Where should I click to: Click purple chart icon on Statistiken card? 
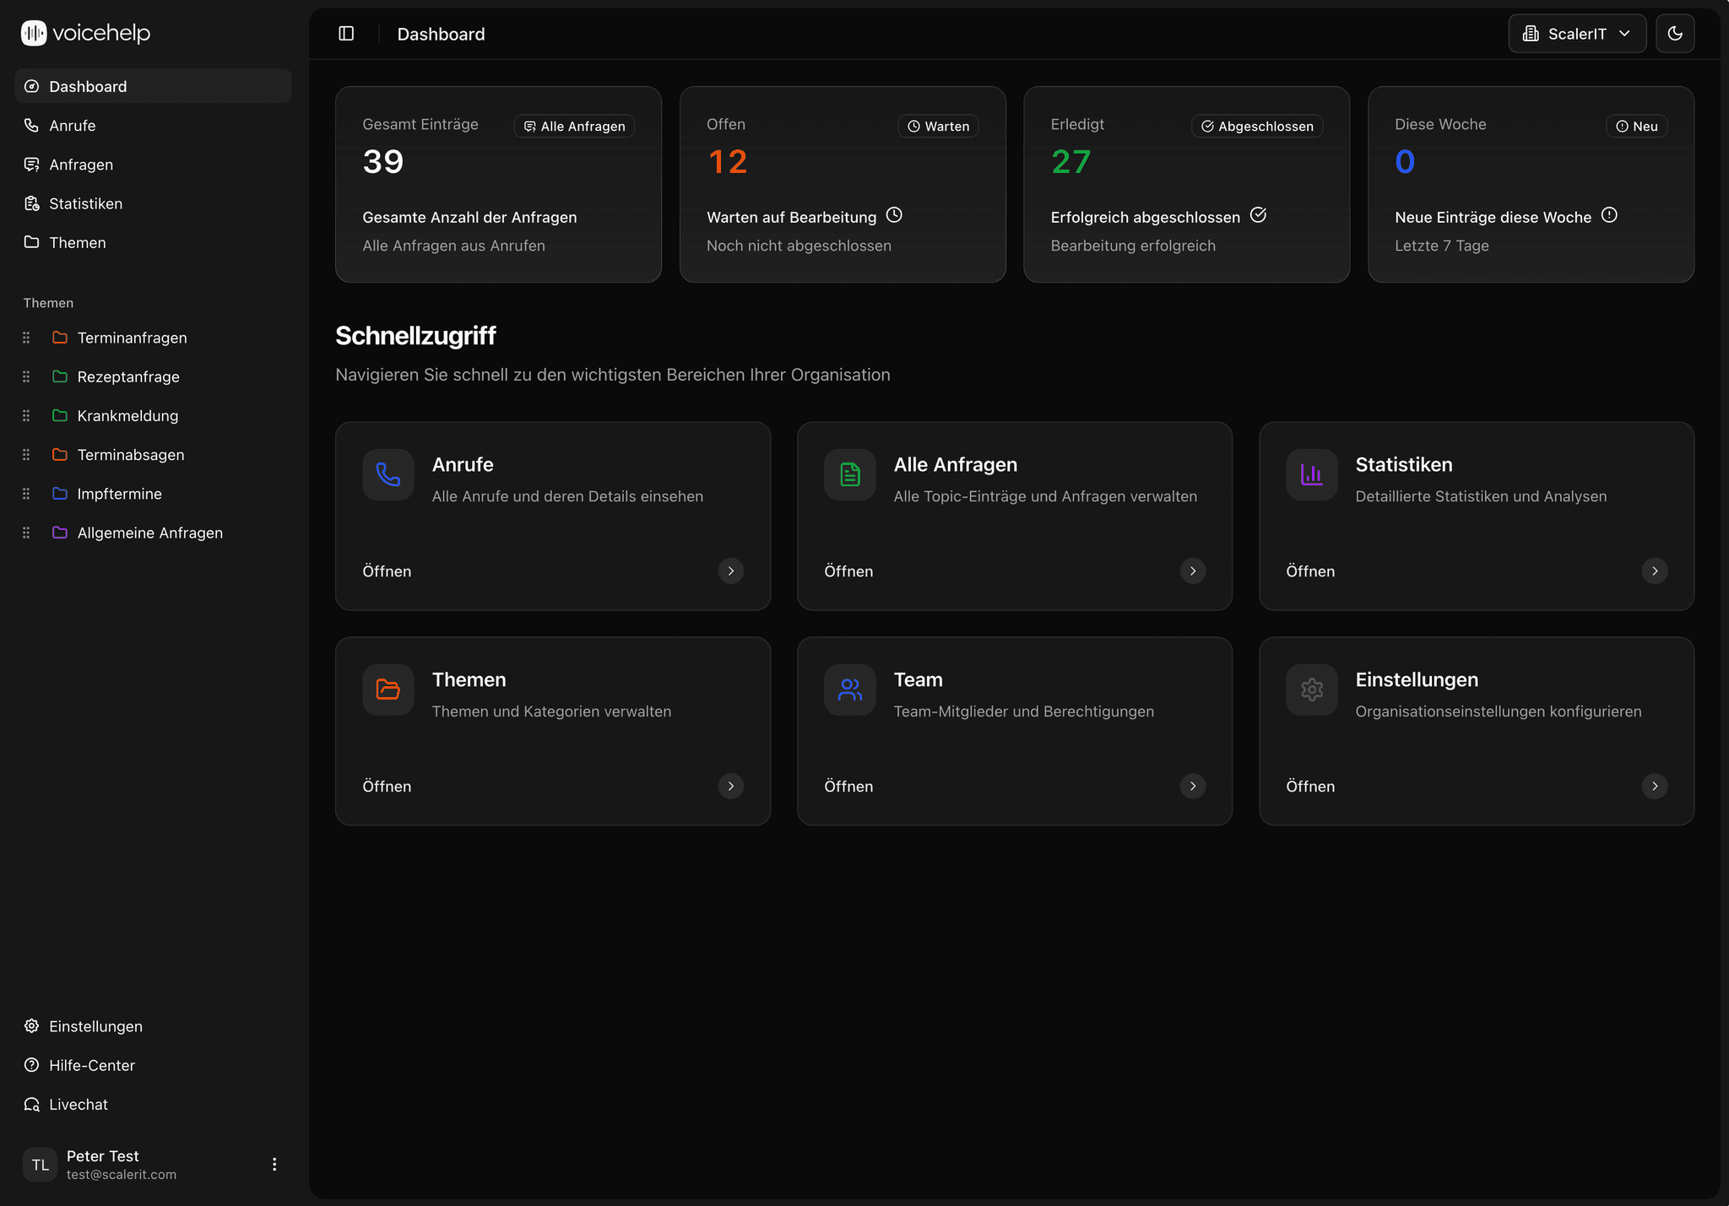pos(1312,475)
